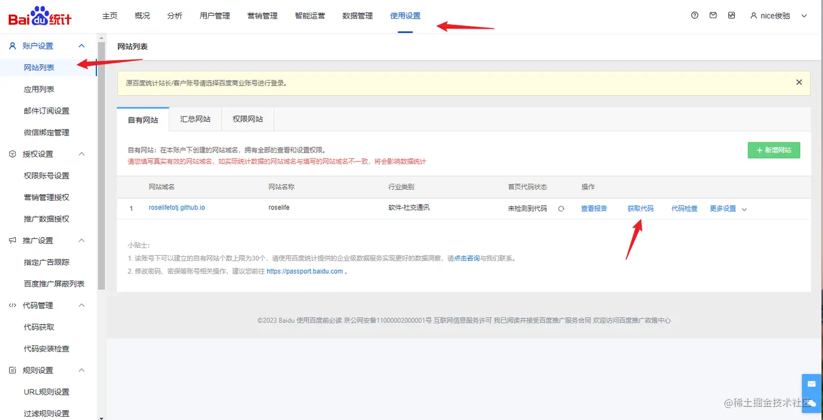Collapse the 账户设置 sidebar group chevron

click(x=82, y=46)
